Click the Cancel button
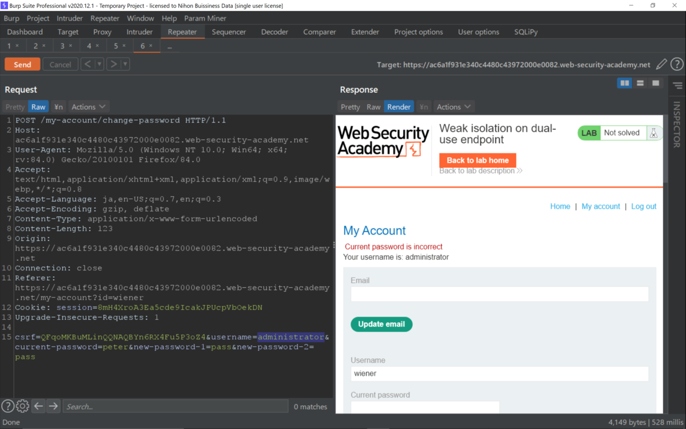This screenshot has height=429, width=686. coord(60,64)
